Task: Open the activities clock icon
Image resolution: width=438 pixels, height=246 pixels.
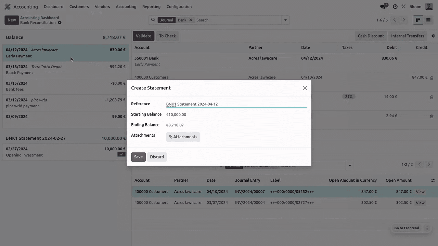Action: tap(395, 6)
